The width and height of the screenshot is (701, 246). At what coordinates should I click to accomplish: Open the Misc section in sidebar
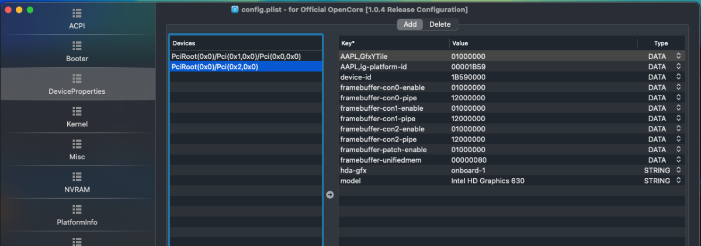tap(78, 150)
